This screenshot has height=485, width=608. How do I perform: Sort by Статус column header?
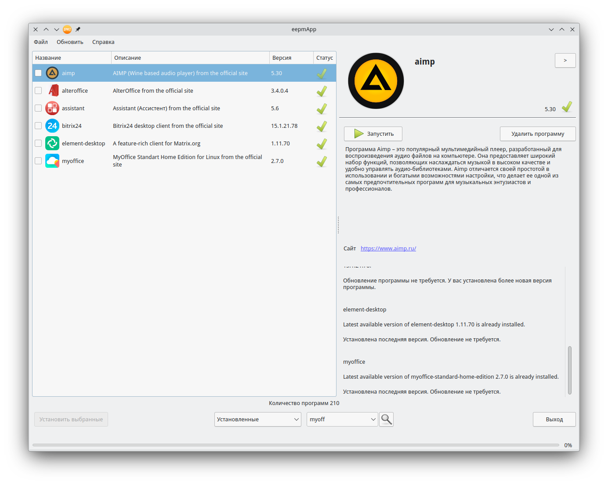325,58
